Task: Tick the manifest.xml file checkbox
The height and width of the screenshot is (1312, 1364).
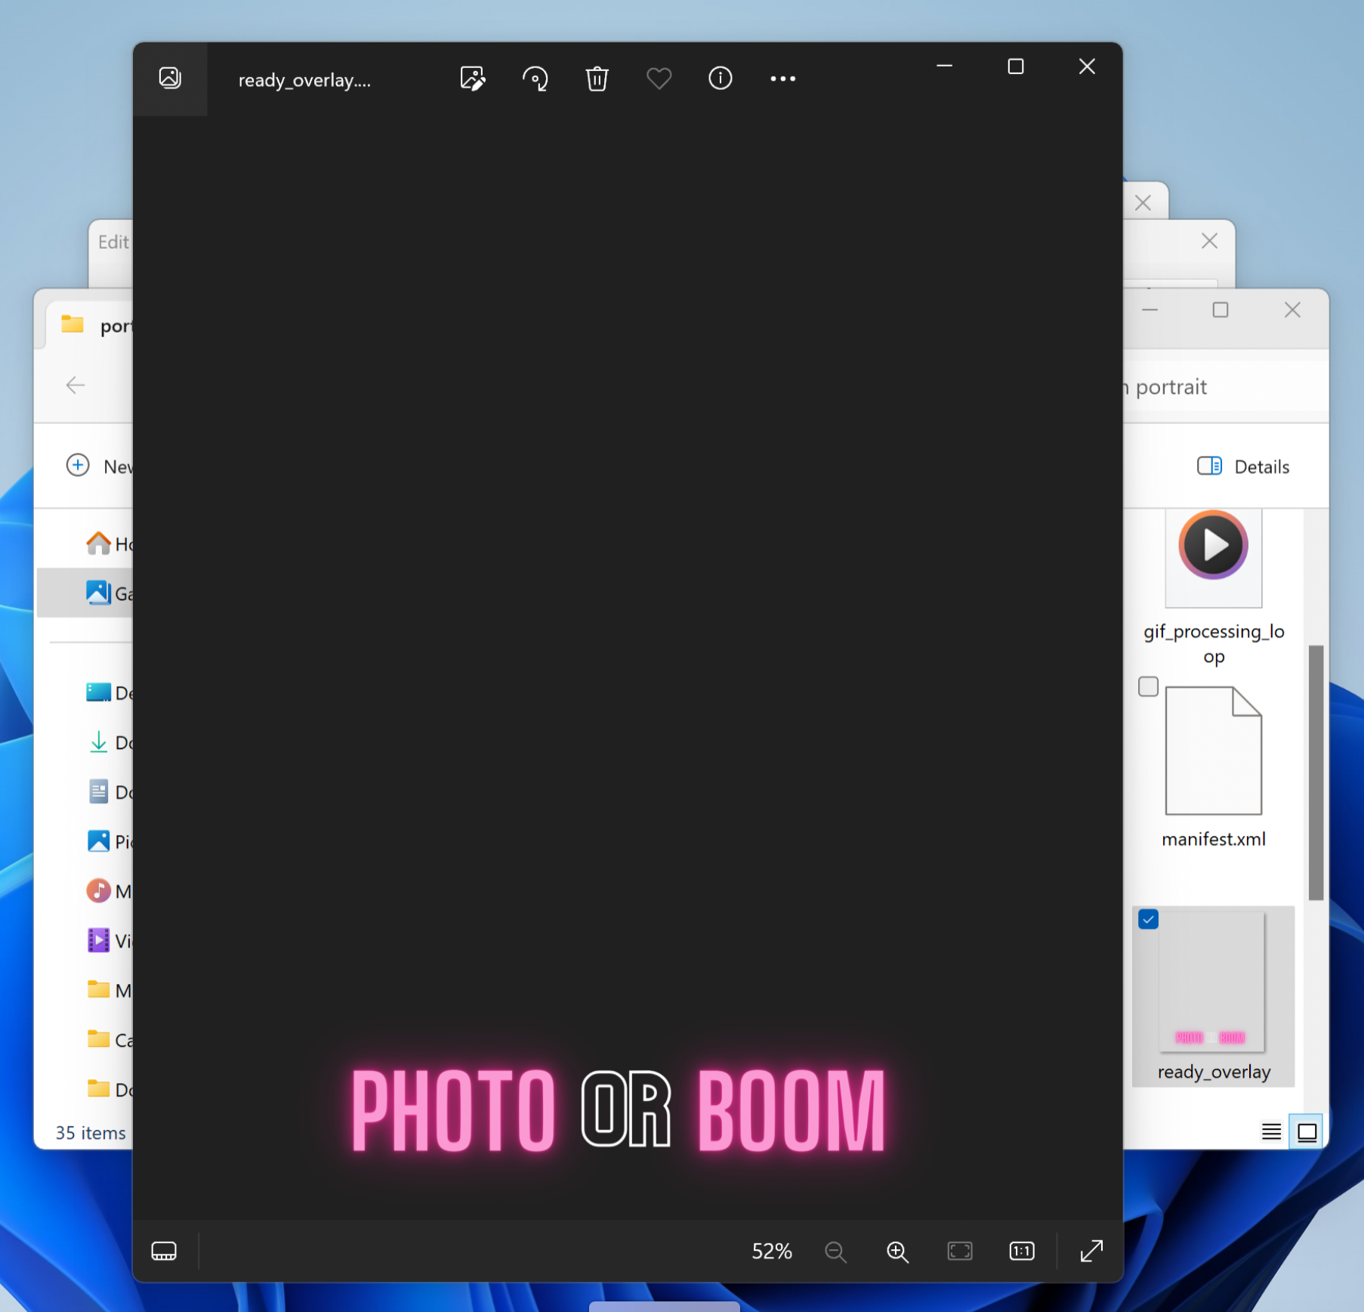Action: tap(1148, 686)
